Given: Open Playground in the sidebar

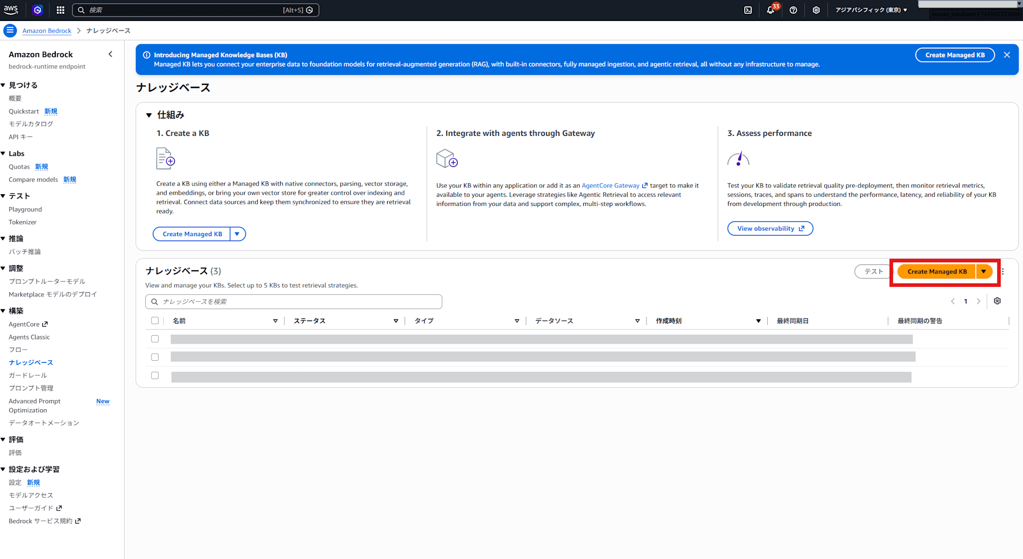Looking at the screenshot, I should (25, 209).
